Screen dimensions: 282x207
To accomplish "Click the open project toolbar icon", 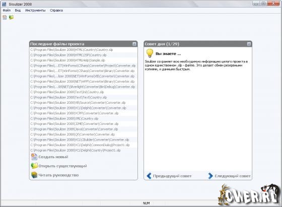I will (x=11, y=17).
